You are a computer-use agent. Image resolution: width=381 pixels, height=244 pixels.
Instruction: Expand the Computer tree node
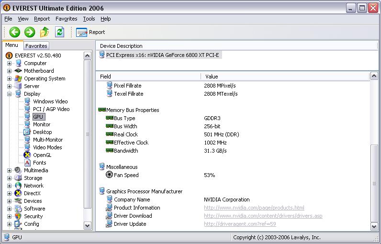pyautogui.click(x=9, y=63)
